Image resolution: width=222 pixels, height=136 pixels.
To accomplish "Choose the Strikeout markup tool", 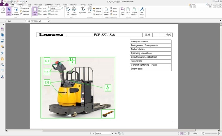I will pyautogui.click(x=97, y=11).
